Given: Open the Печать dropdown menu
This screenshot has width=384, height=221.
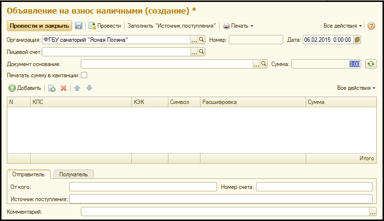Looking at the screenshot, I should click(x=238, y=26).
